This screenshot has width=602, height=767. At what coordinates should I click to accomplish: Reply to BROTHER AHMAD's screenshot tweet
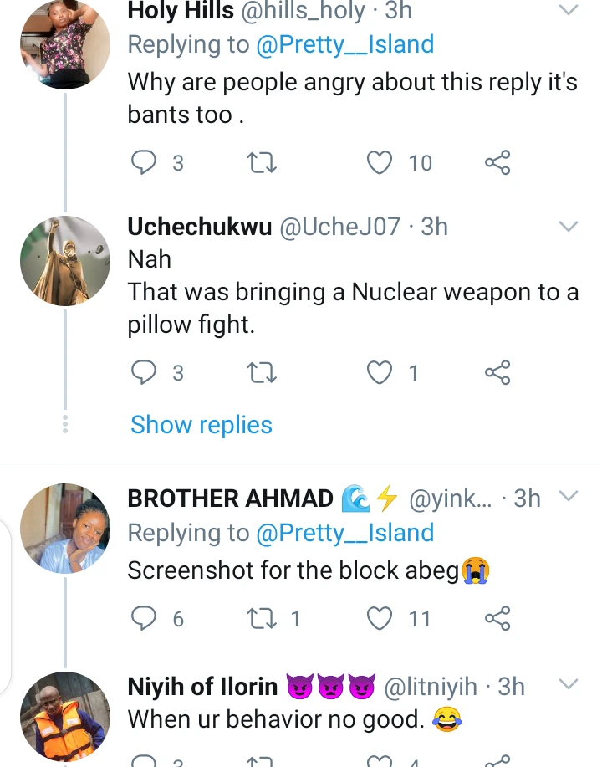[145, 618]
